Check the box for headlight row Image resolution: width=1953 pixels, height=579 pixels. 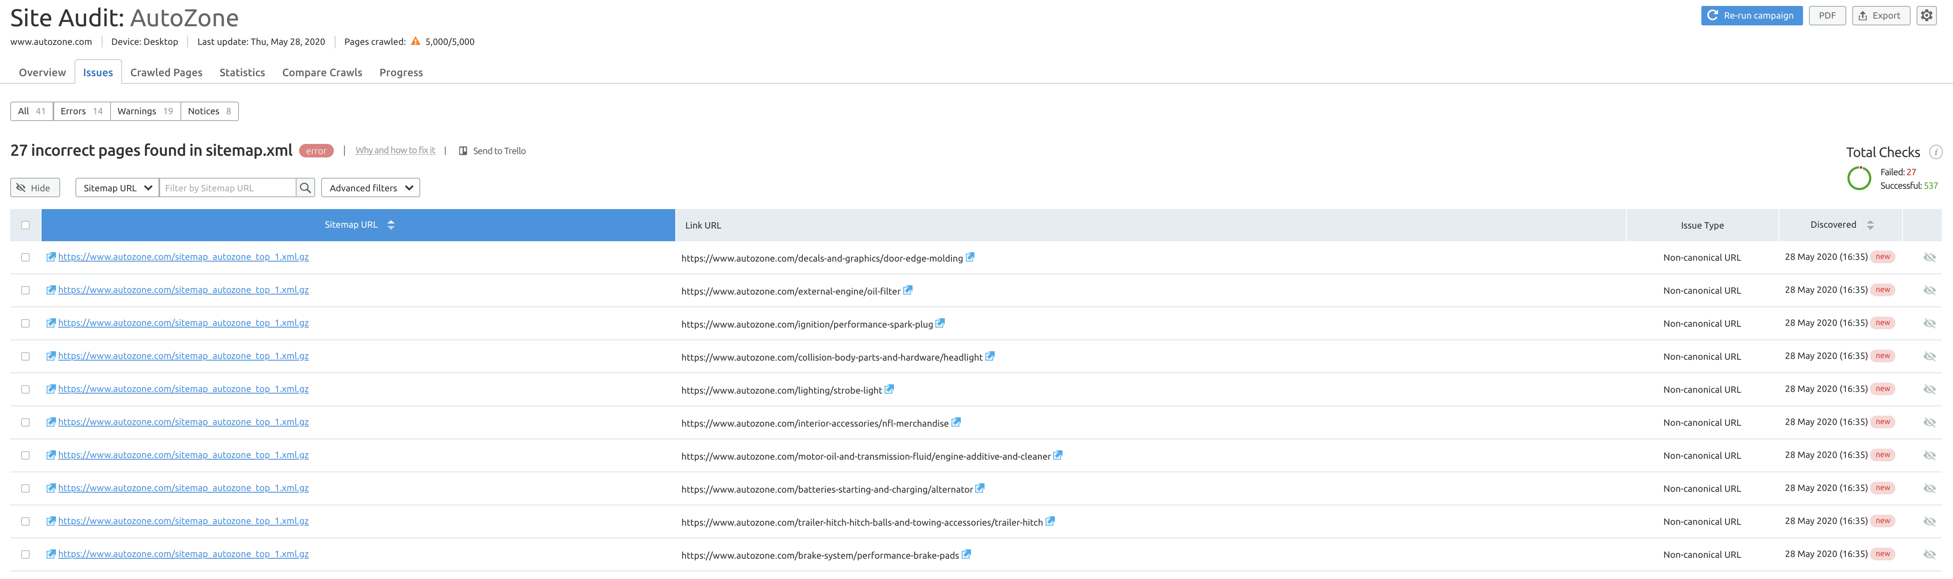point(25,356)
